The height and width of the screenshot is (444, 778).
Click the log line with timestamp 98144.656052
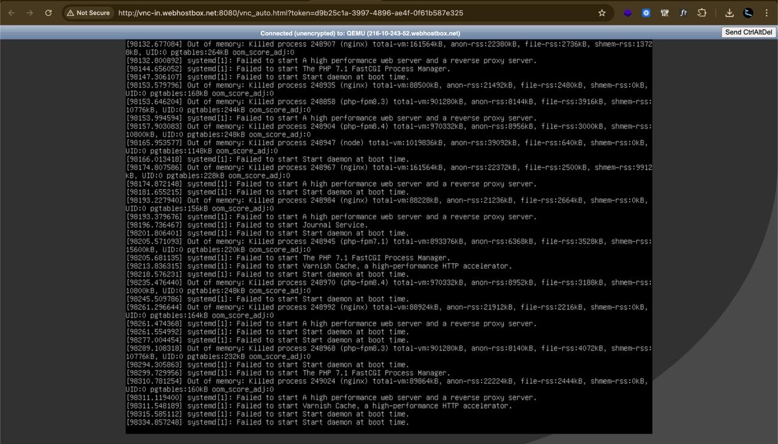(x=288, y=69)
